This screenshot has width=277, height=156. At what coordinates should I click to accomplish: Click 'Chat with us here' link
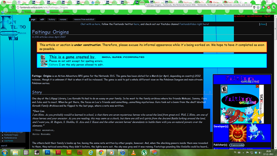click(90, 24)
